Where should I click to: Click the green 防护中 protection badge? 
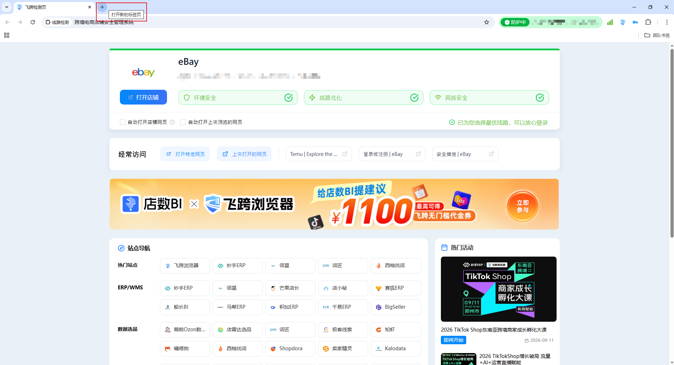click(515, 22)
